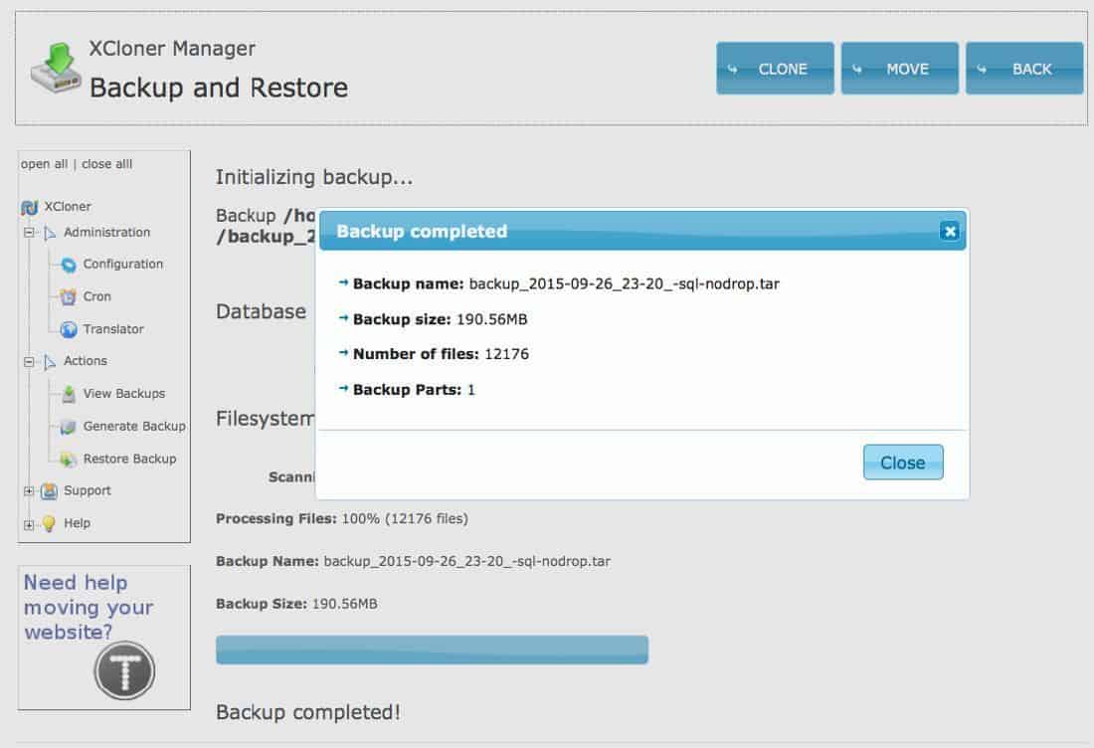Select Generate Backup in the tree
This screenshot has height=748, width=1094.
pos(134,426)
